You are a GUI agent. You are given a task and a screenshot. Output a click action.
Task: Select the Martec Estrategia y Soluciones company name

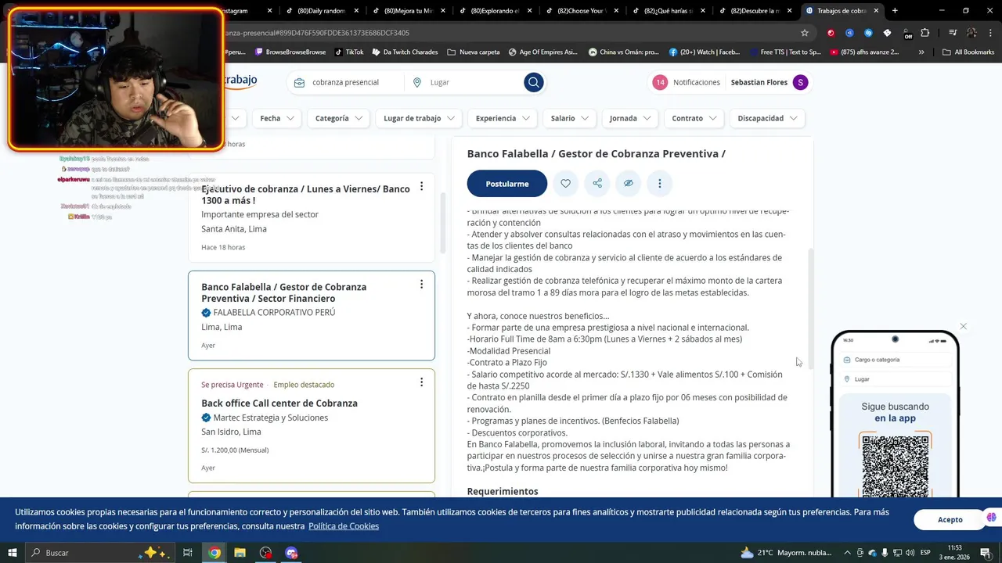point(271,418)
